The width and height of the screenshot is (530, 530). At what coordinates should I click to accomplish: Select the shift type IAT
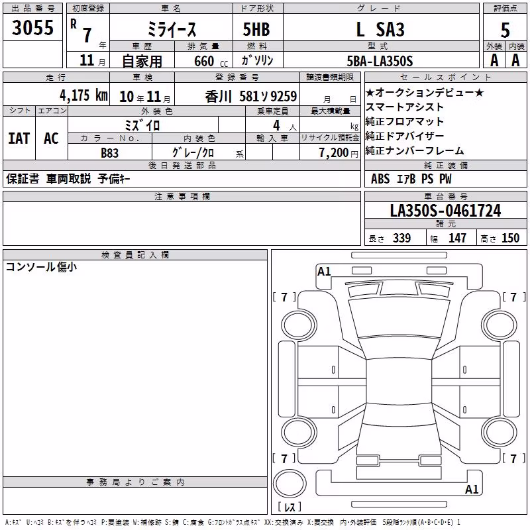point(19,138)
